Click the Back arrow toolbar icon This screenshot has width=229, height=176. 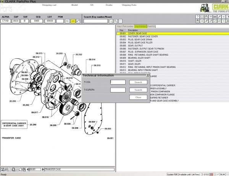(x=202, y=21)
